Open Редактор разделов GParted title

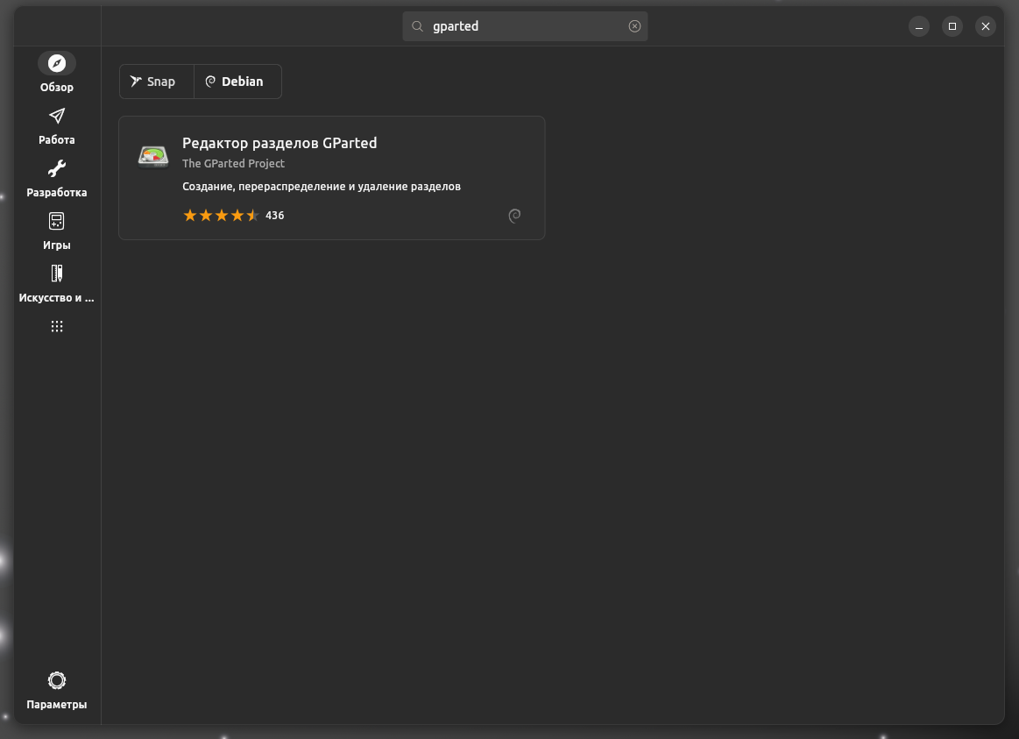pos(280,143)
